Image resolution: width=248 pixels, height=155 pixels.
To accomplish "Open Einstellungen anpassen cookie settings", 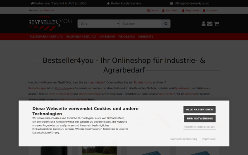I will coord(200,127).
